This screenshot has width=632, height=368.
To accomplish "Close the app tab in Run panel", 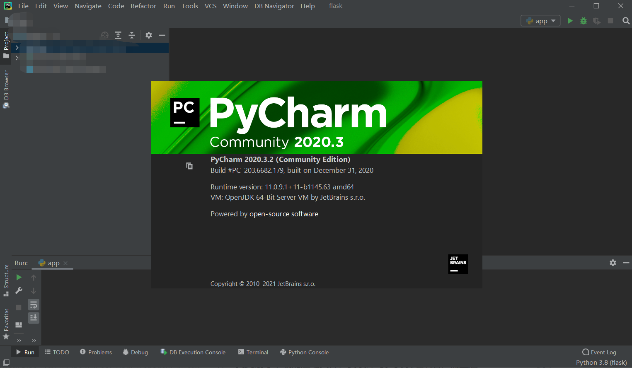I will [x=65, y=263].
